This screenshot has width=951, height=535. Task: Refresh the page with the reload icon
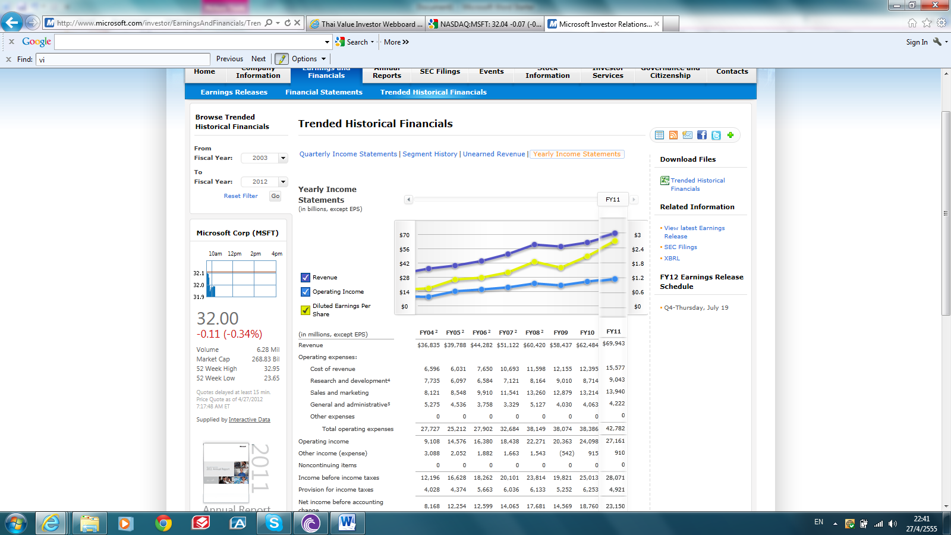point(288,23)
